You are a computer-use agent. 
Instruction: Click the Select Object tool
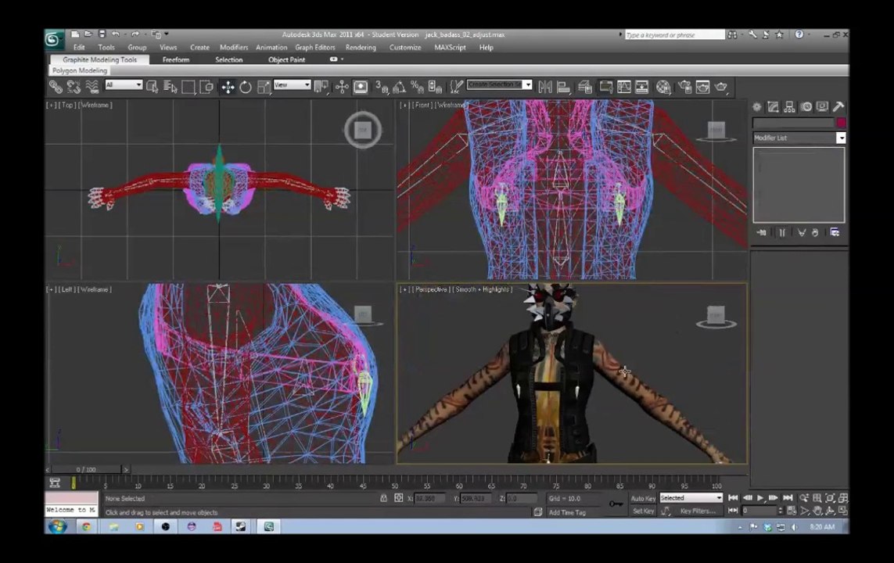click(153, 87)
